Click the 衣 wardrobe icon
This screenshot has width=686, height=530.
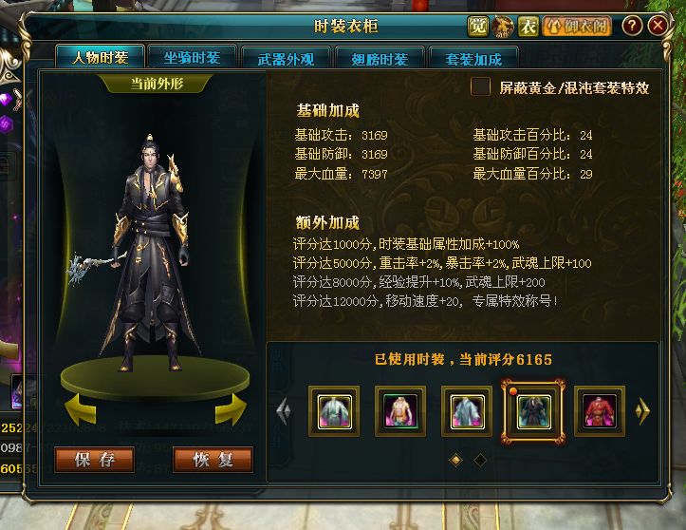pos(528,27)
